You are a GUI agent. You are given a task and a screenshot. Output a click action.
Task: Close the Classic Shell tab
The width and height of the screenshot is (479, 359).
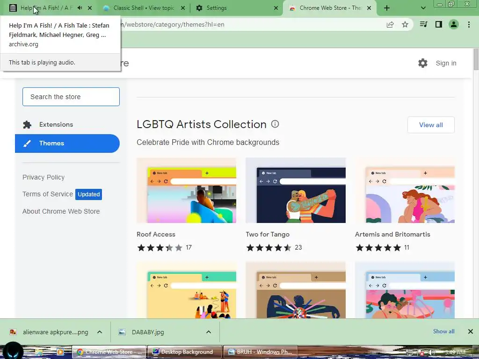(183, 8)
